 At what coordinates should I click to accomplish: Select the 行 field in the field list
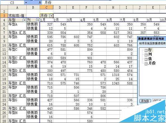pyautogui.click(x=150, y=50)
